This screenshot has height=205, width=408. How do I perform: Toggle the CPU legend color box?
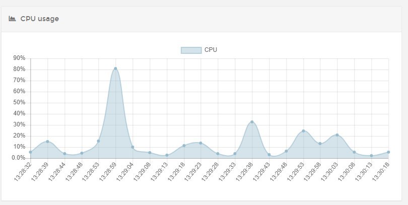pos(191,50)
